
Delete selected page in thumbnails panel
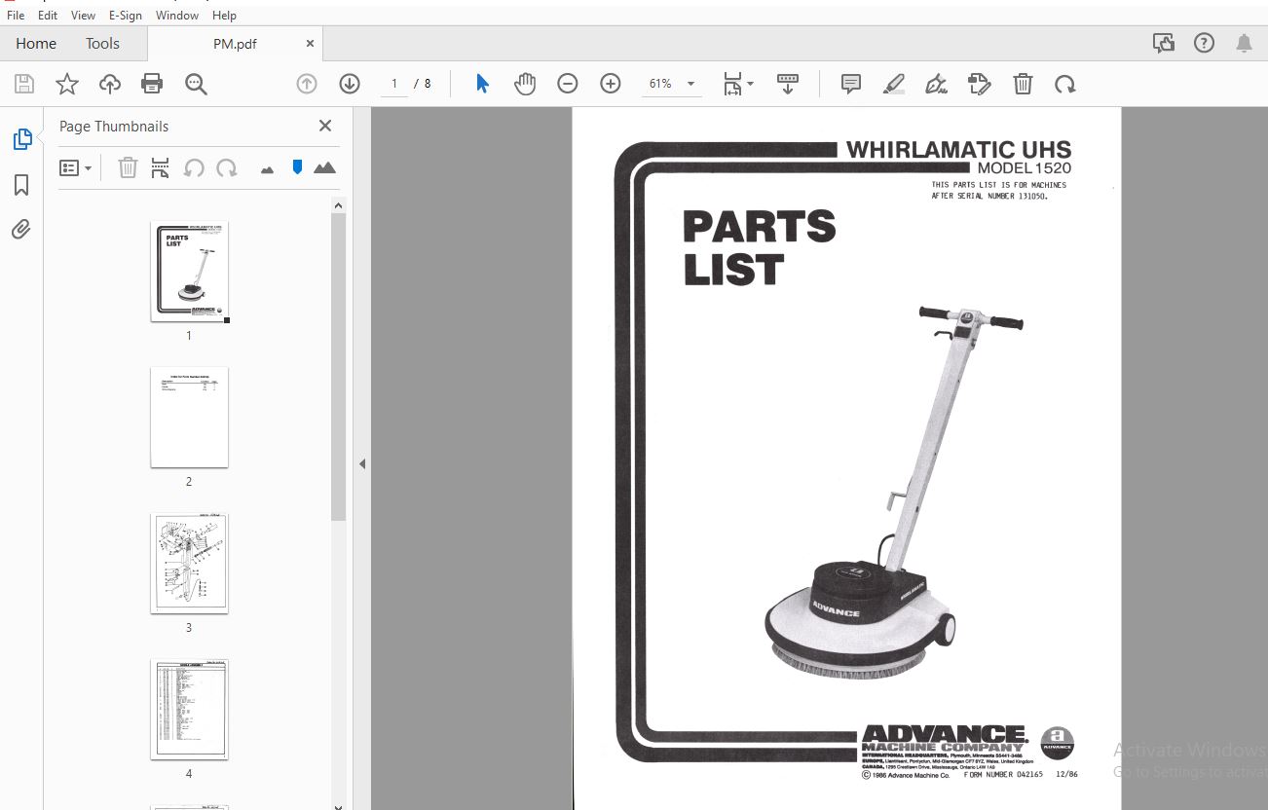pyautogui.click(x=128, y=167)
